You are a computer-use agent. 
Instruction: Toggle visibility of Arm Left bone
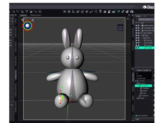136,40
